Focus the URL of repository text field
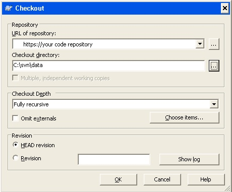The image size is (232, 192). pyautogui.click(x=104, y=44)
